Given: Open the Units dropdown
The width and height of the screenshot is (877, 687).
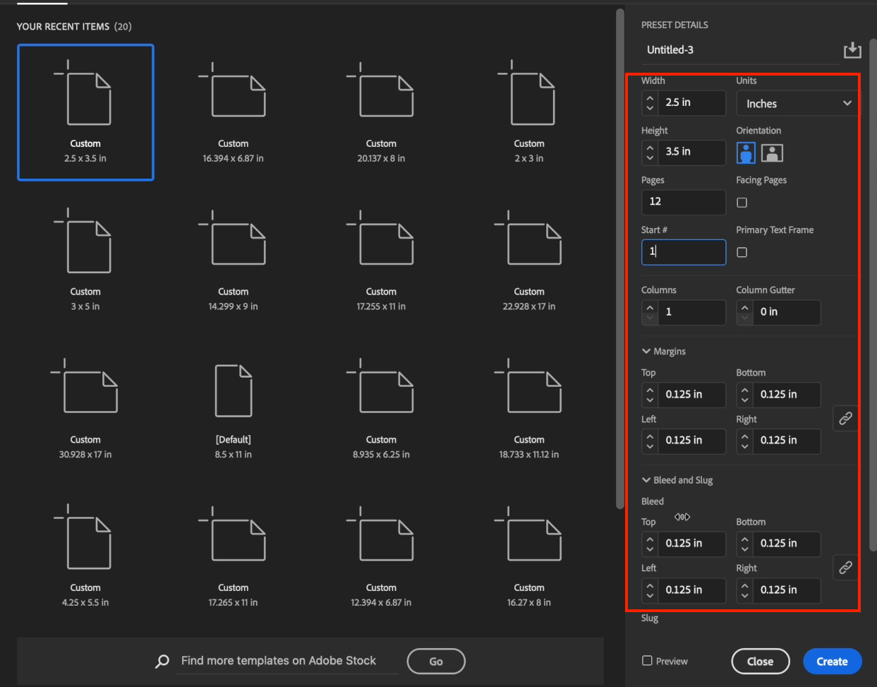Looking at the screenshot, I should [x=797, y=103].
